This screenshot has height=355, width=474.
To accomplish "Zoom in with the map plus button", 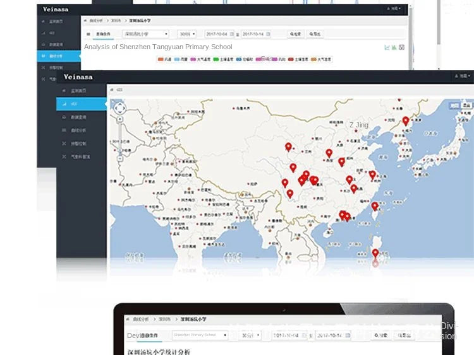I will 120,119.
